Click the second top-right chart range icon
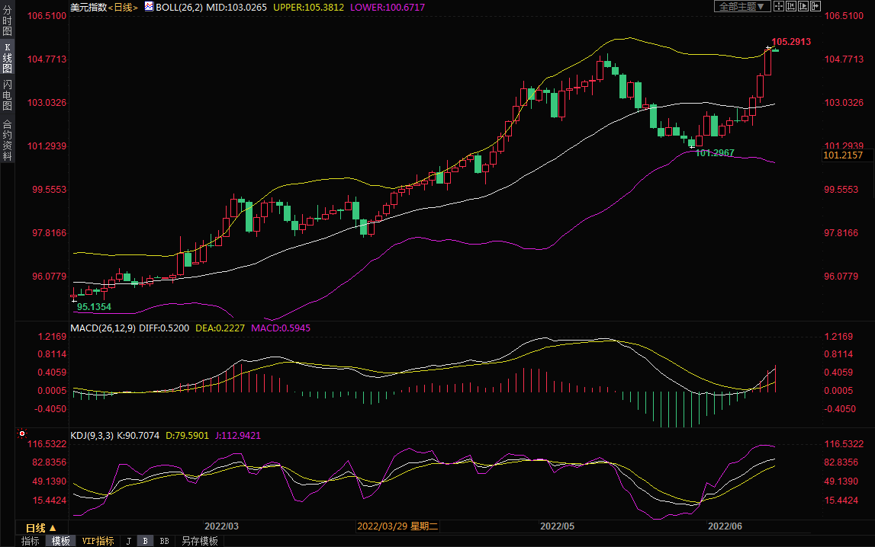The width and height of the screenshot is (875, 547). (791, 6)
